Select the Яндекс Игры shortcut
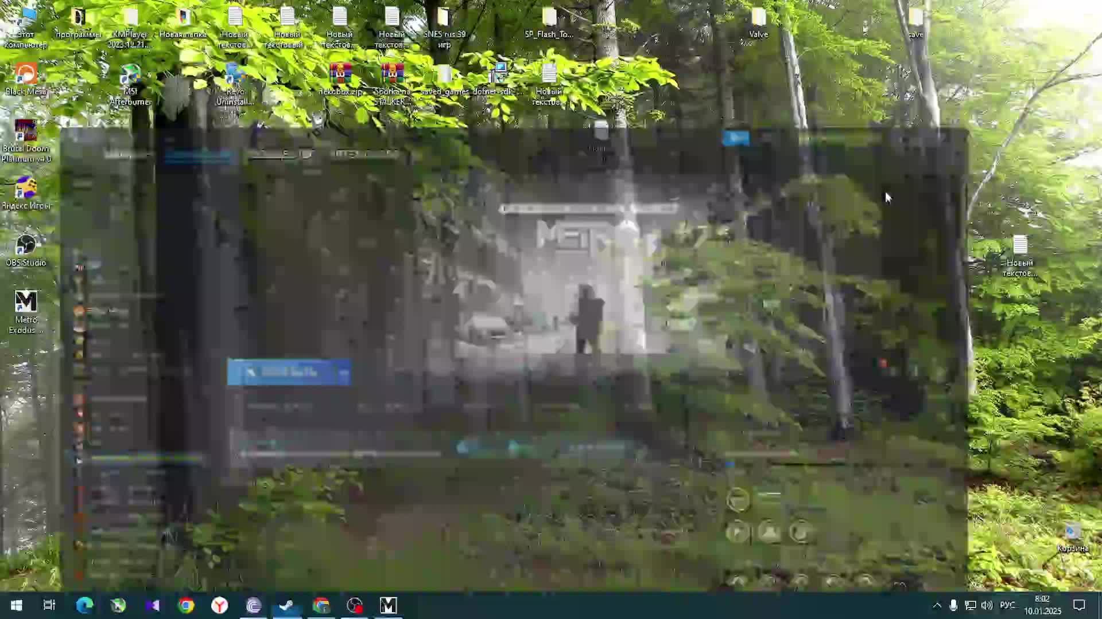This screenshot has height=619, width=1102. click(25, 193)
